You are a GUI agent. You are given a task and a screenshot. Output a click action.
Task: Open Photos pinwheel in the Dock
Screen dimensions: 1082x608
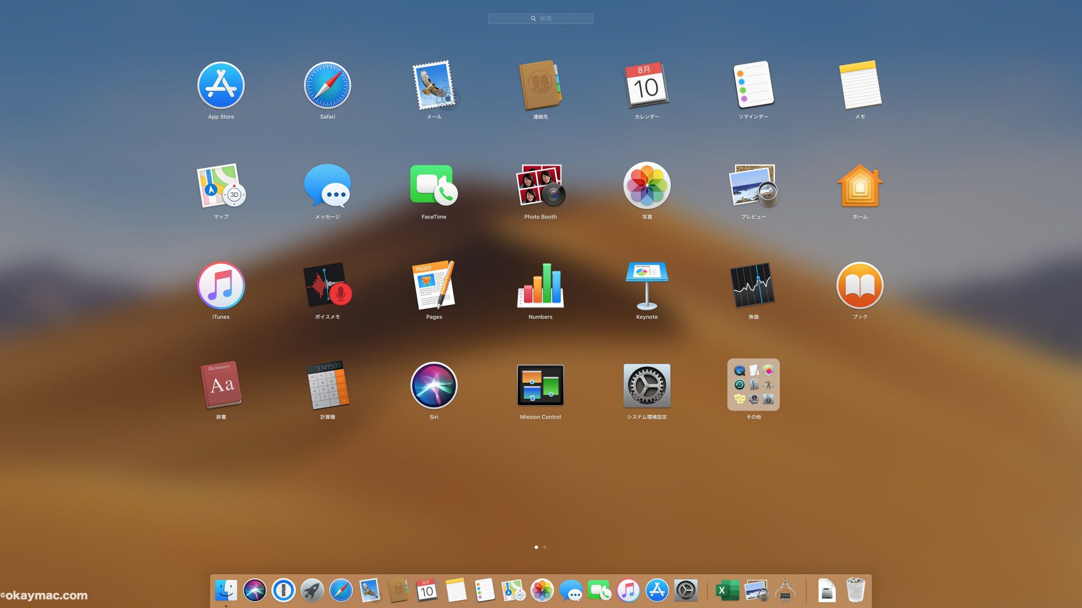(x=542, y=590)
